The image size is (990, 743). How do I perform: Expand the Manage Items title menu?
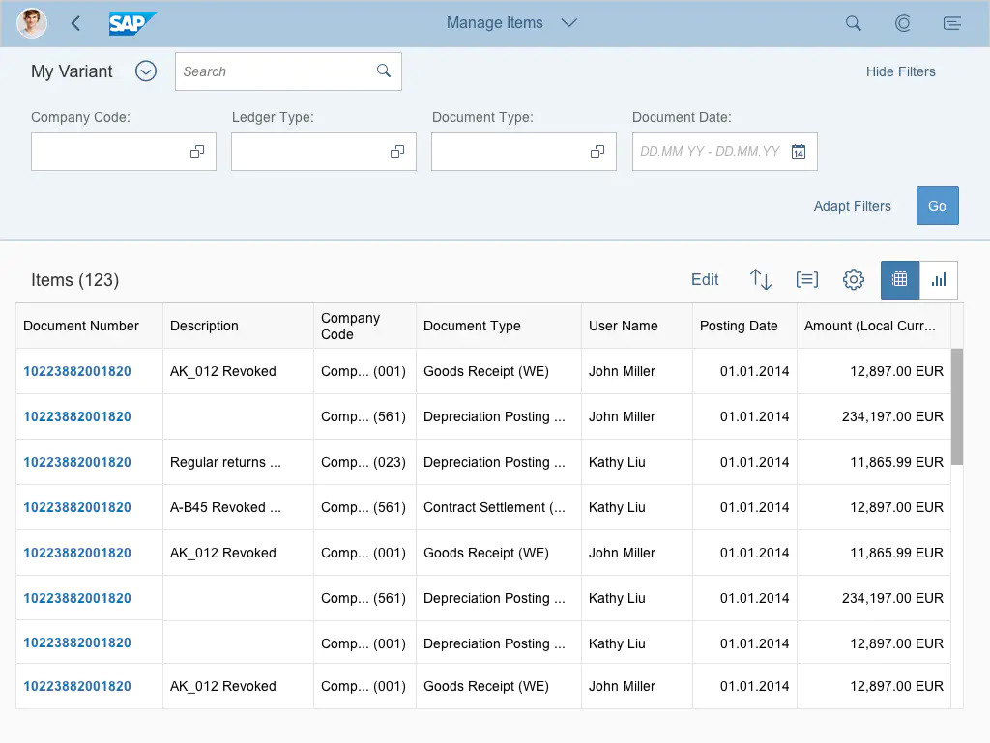[x=569, y=23]
